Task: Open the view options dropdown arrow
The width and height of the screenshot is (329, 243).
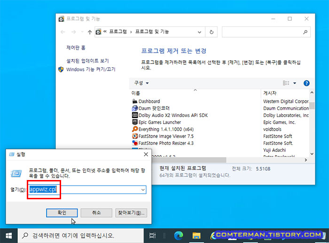Action: click(295, 83)
